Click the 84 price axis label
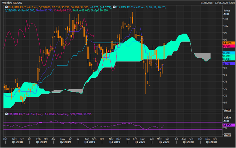The image size is (236, 148). tap(226, 68)
